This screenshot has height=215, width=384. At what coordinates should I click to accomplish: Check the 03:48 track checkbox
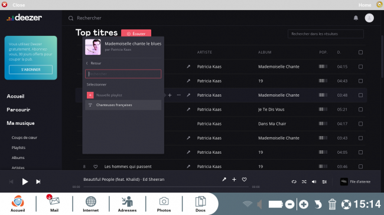[360, 95]
